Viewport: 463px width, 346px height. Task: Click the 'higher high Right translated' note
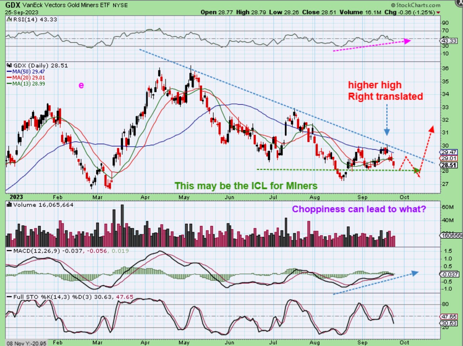coord(385,91)
